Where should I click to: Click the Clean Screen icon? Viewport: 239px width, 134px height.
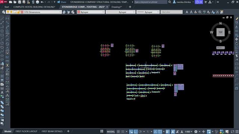click(x=232, y=131)
